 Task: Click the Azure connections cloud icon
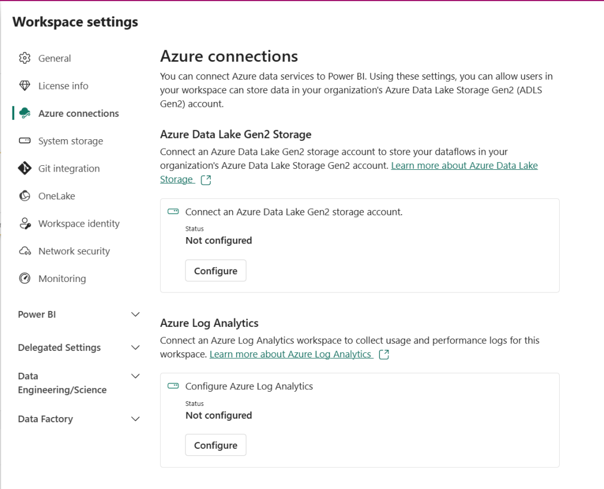25,113
